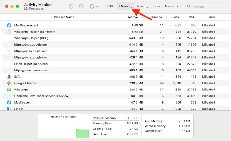Click the search magnifier icon
Viewport: 231px width, 141px height.
coord(189,7)
